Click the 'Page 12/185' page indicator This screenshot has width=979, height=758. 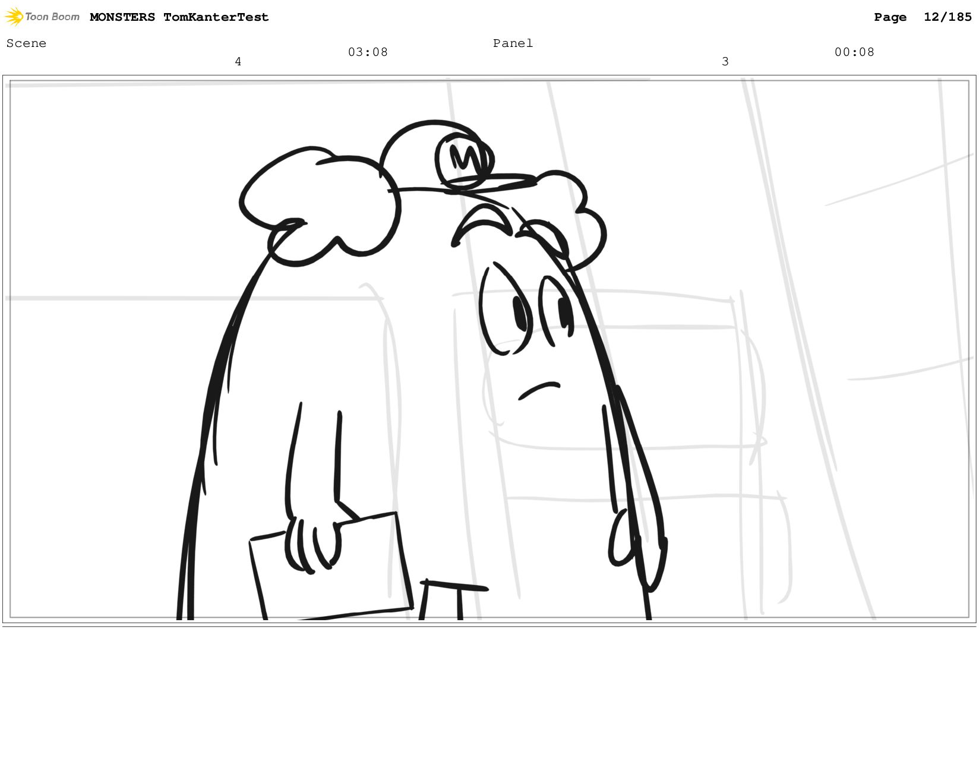click(923, 17)
